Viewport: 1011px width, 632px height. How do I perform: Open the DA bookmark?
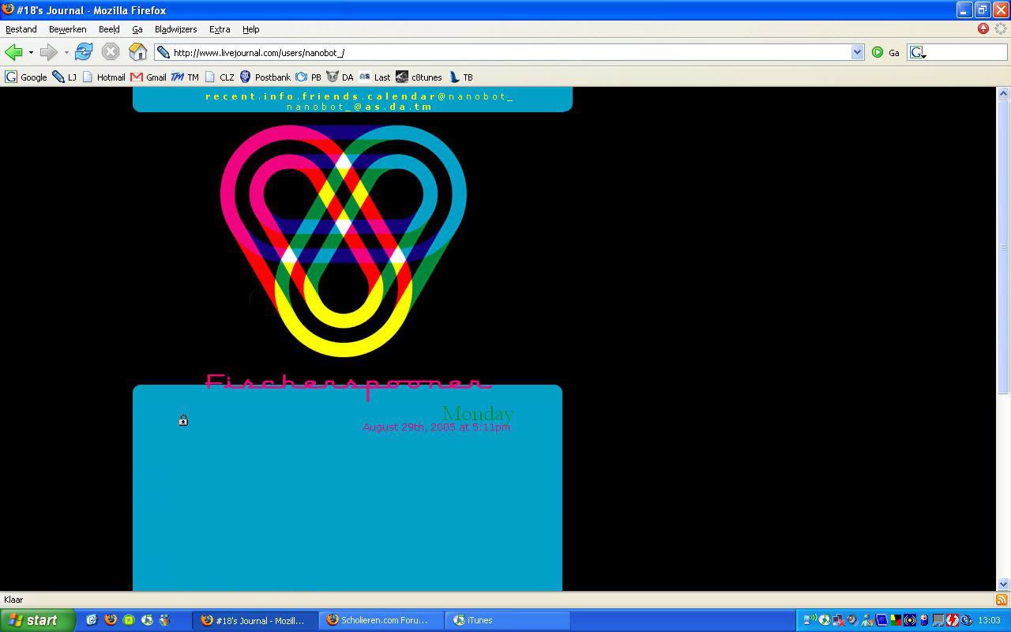(x=340, y=77)
